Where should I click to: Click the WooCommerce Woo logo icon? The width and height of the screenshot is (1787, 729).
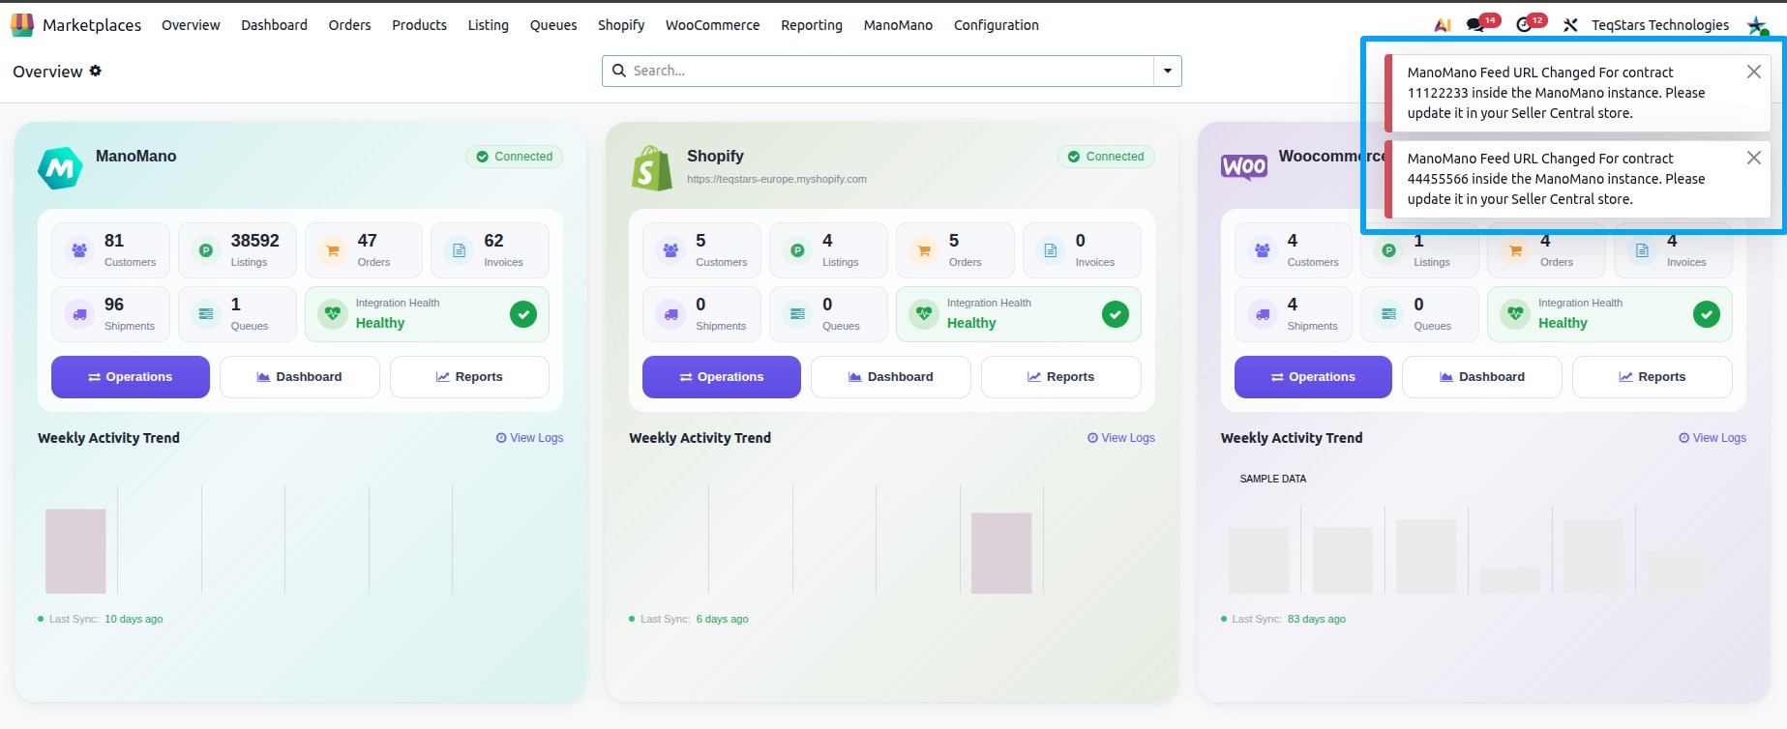[x=1244, y=167]
